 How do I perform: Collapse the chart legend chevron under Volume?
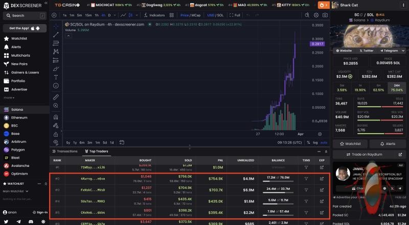[68, 36]
